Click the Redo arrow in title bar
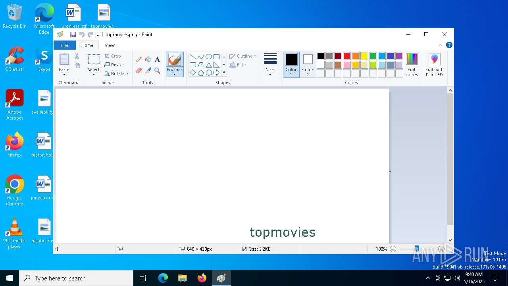 pyautogui.click(x=90, y=35)
